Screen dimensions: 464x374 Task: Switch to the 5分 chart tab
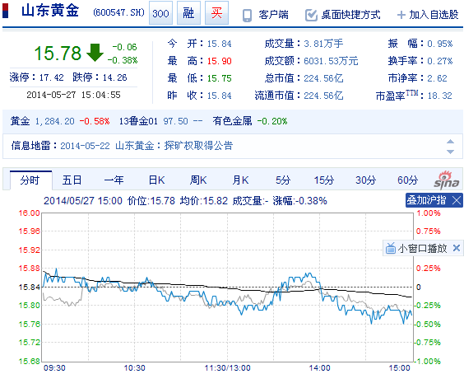pyautogui.click(x=283, y=180)
